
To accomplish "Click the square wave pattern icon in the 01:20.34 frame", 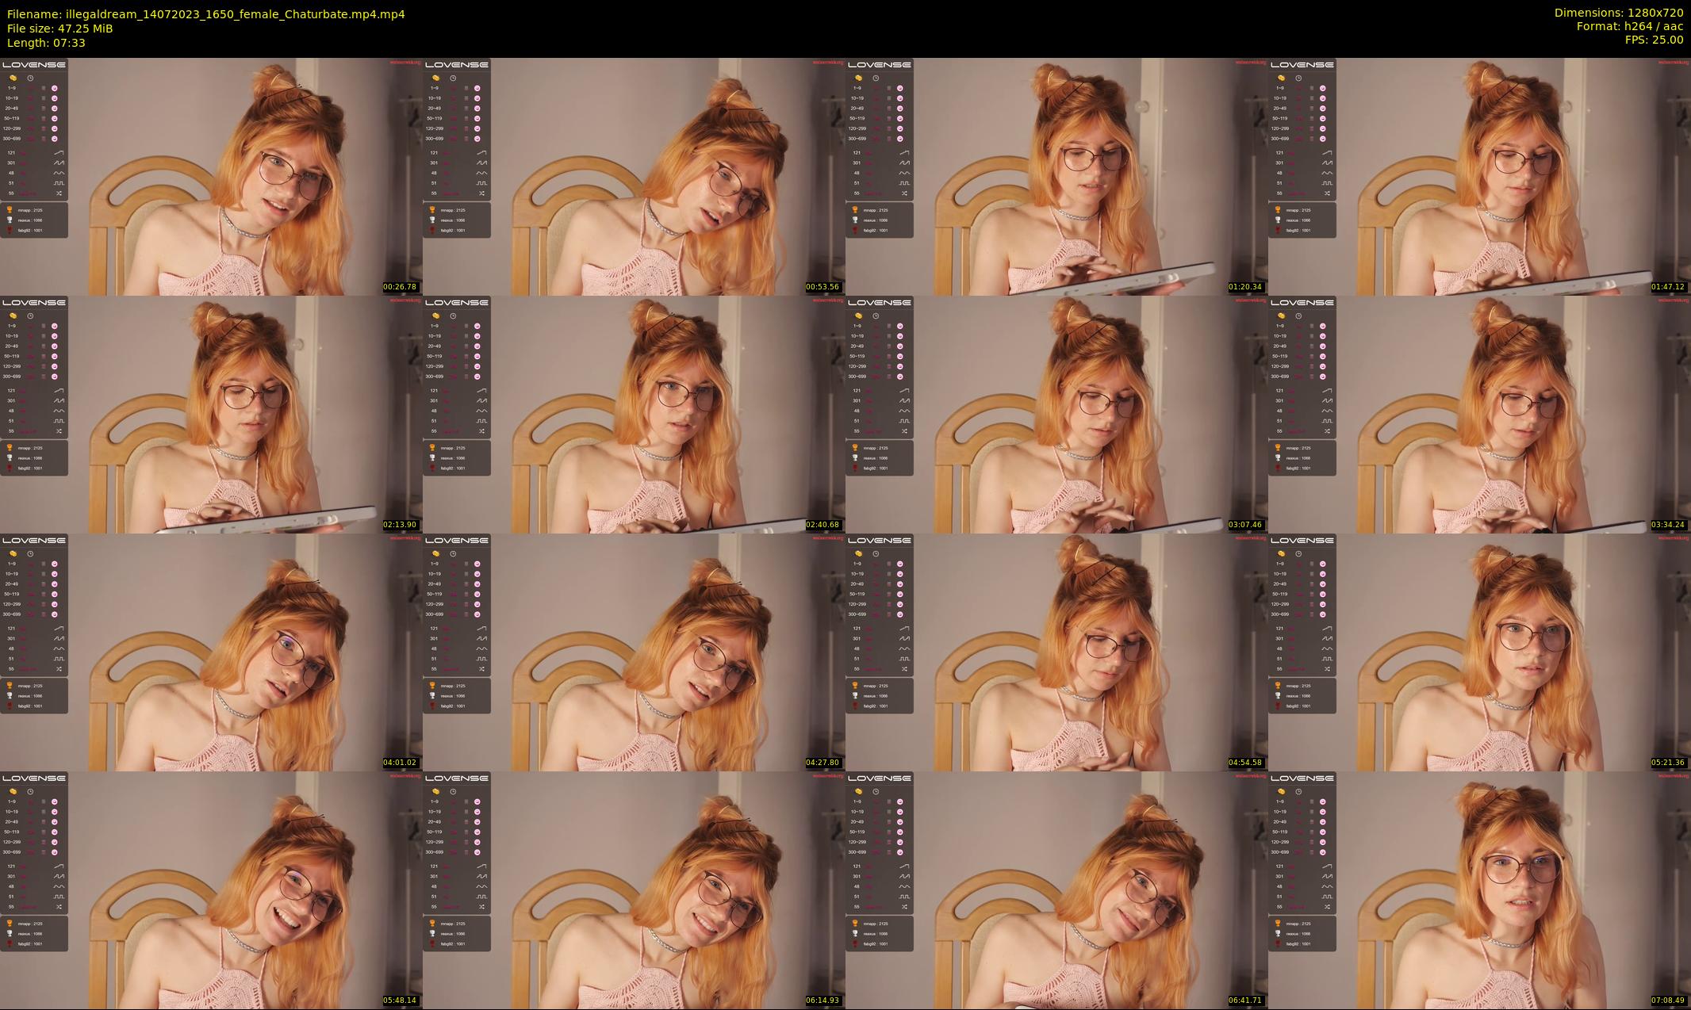I will 904,183.
